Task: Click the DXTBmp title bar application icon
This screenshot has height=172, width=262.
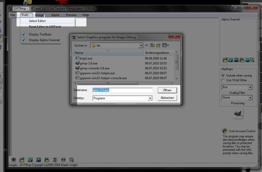Action: click(x=11, y=8)
